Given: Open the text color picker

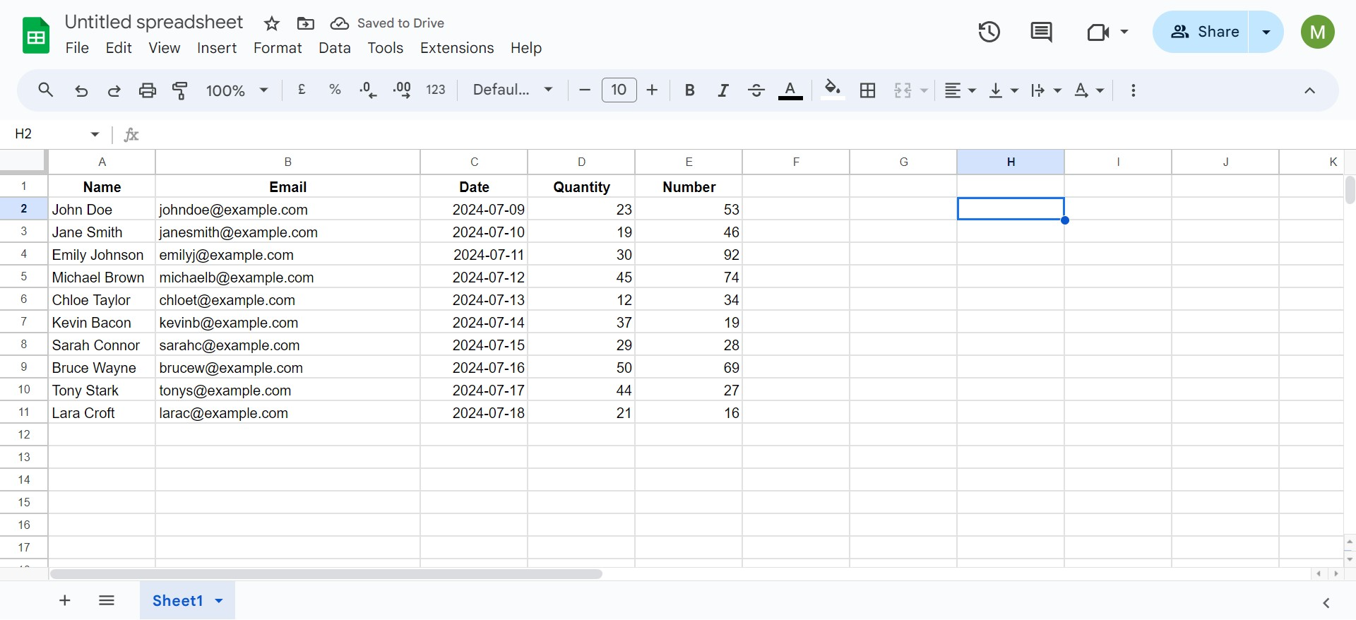Looking at the screenshot, I should point(790,90).
